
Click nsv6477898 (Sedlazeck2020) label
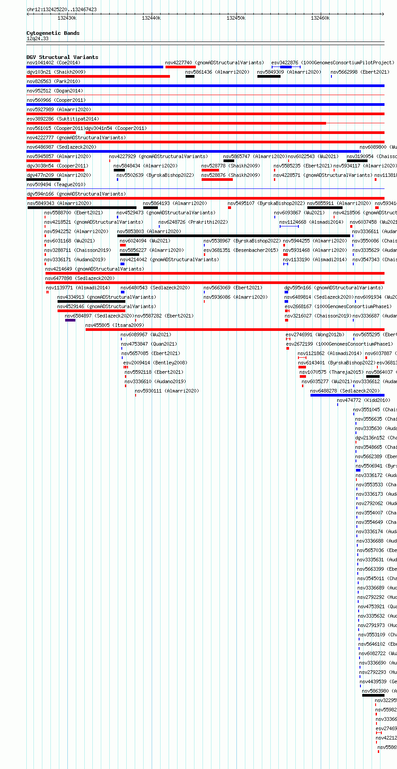[x=80, y=278]
